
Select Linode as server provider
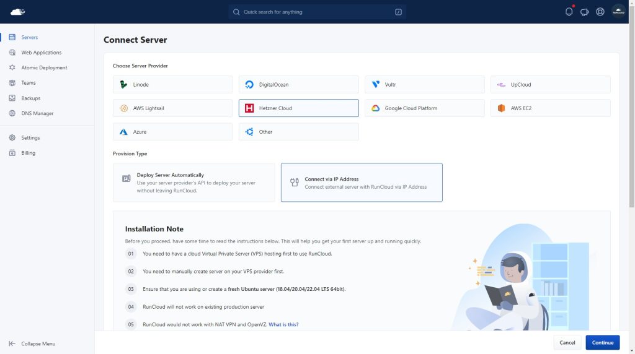coord(172,85)
